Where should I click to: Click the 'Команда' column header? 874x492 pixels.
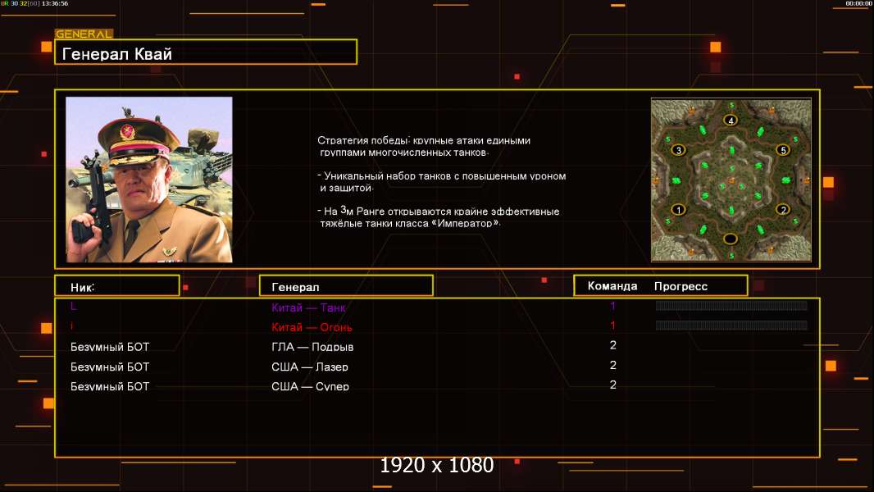coord(612,286)
